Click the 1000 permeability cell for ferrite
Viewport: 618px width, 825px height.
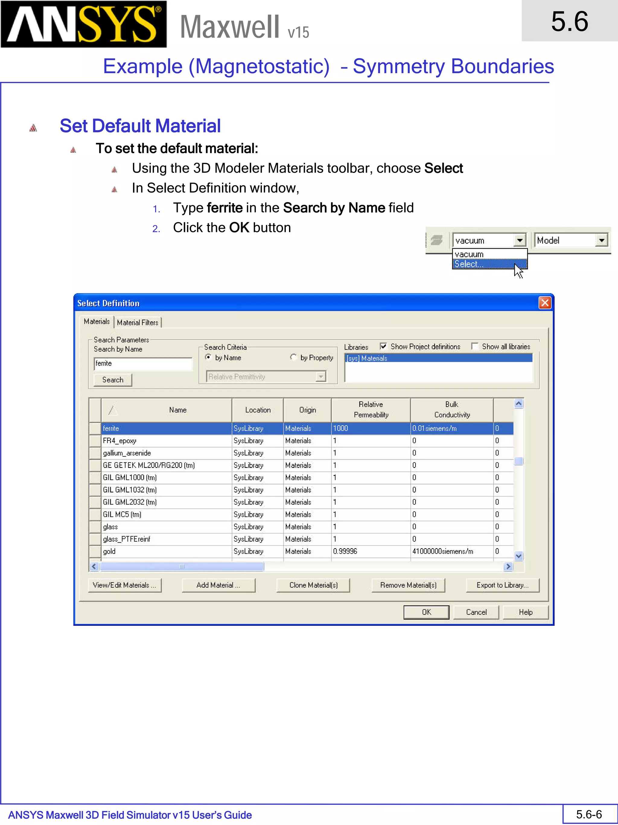371,429
